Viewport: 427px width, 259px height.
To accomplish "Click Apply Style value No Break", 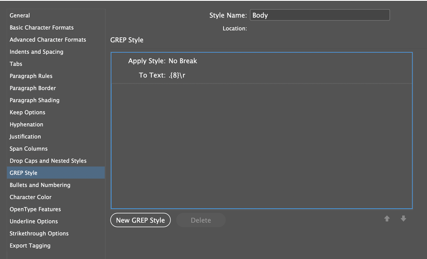I will click(183, 61).
